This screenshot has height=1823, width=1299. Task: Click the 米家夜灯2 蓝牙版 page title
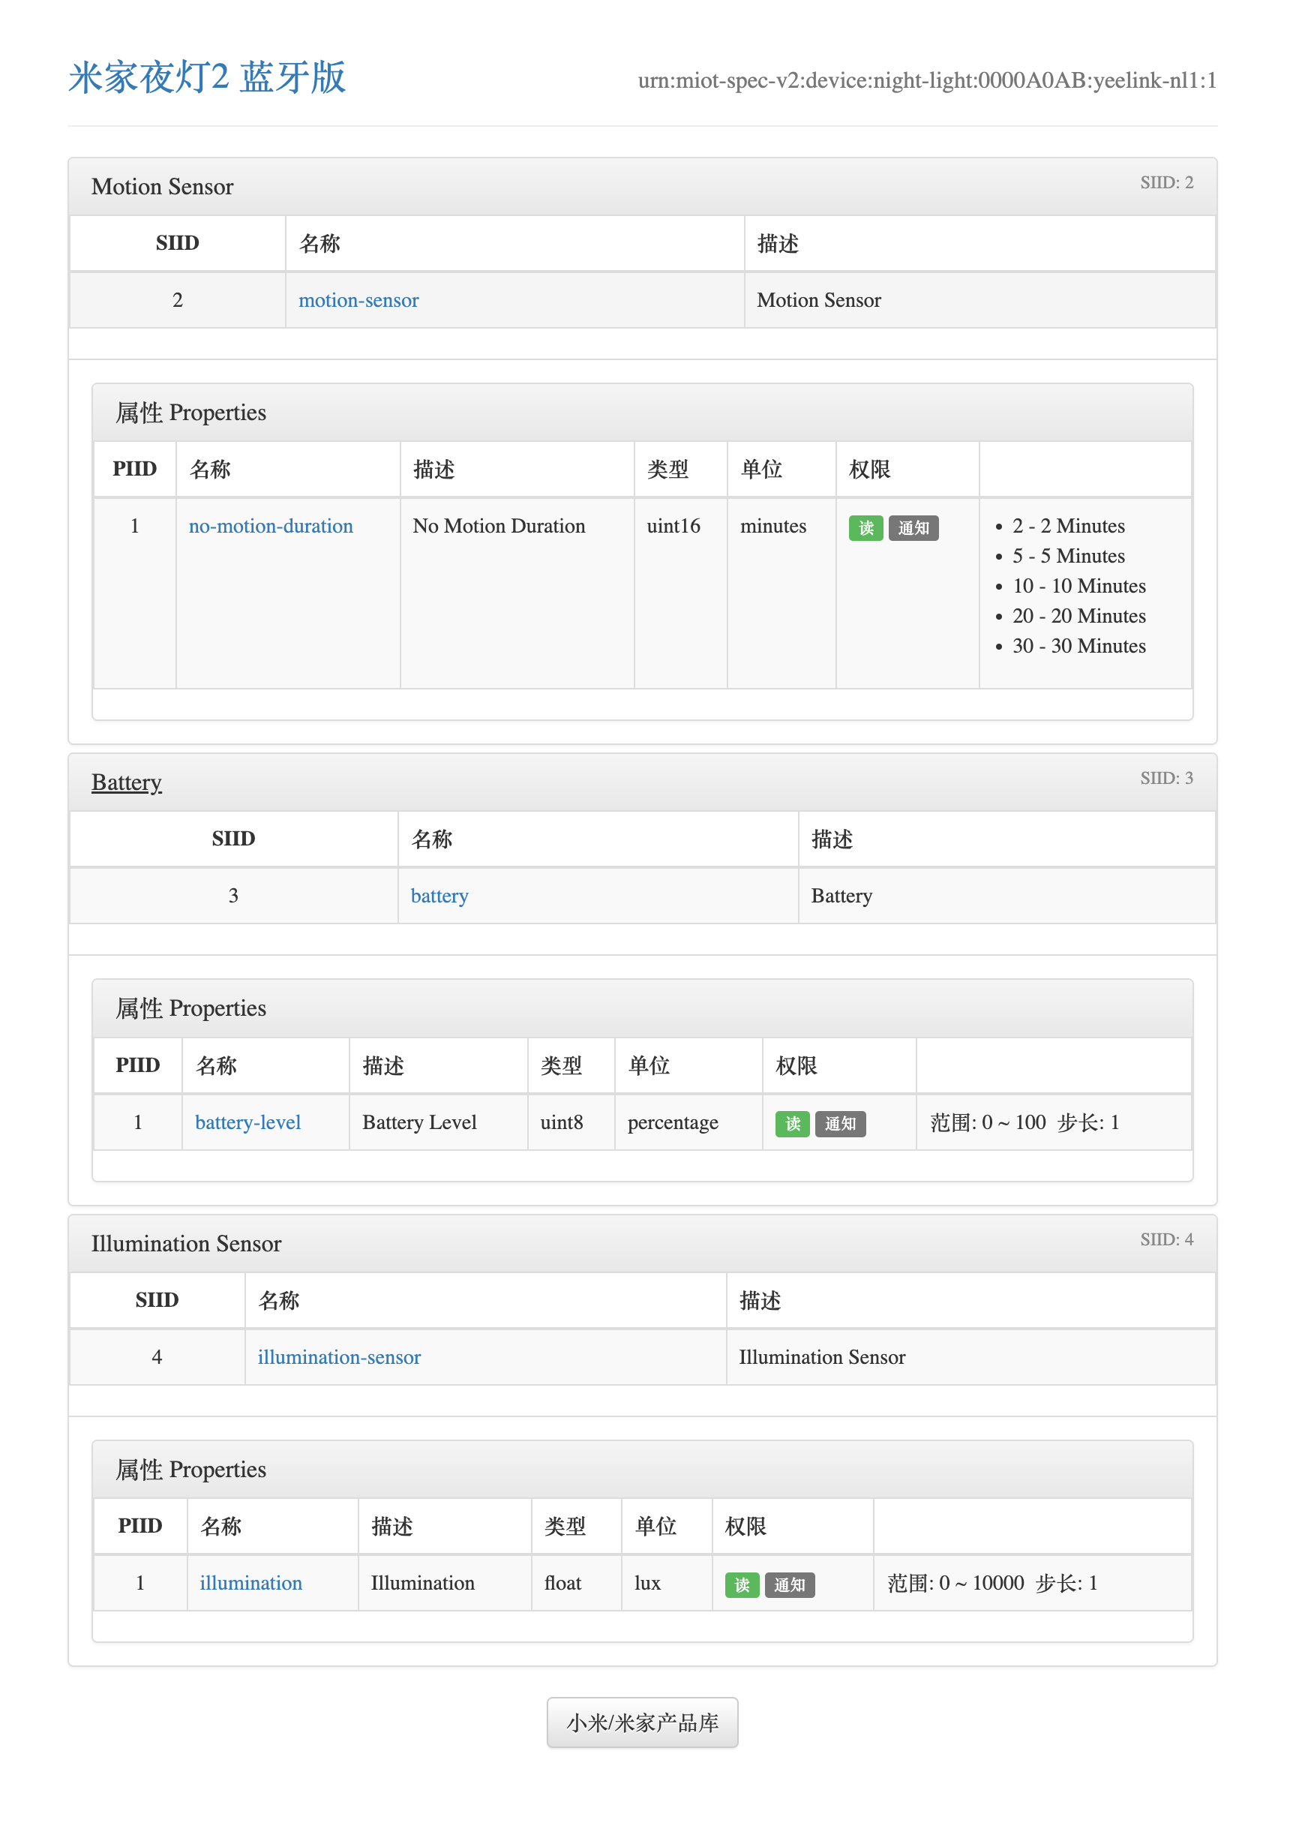[x=206, y=78]
